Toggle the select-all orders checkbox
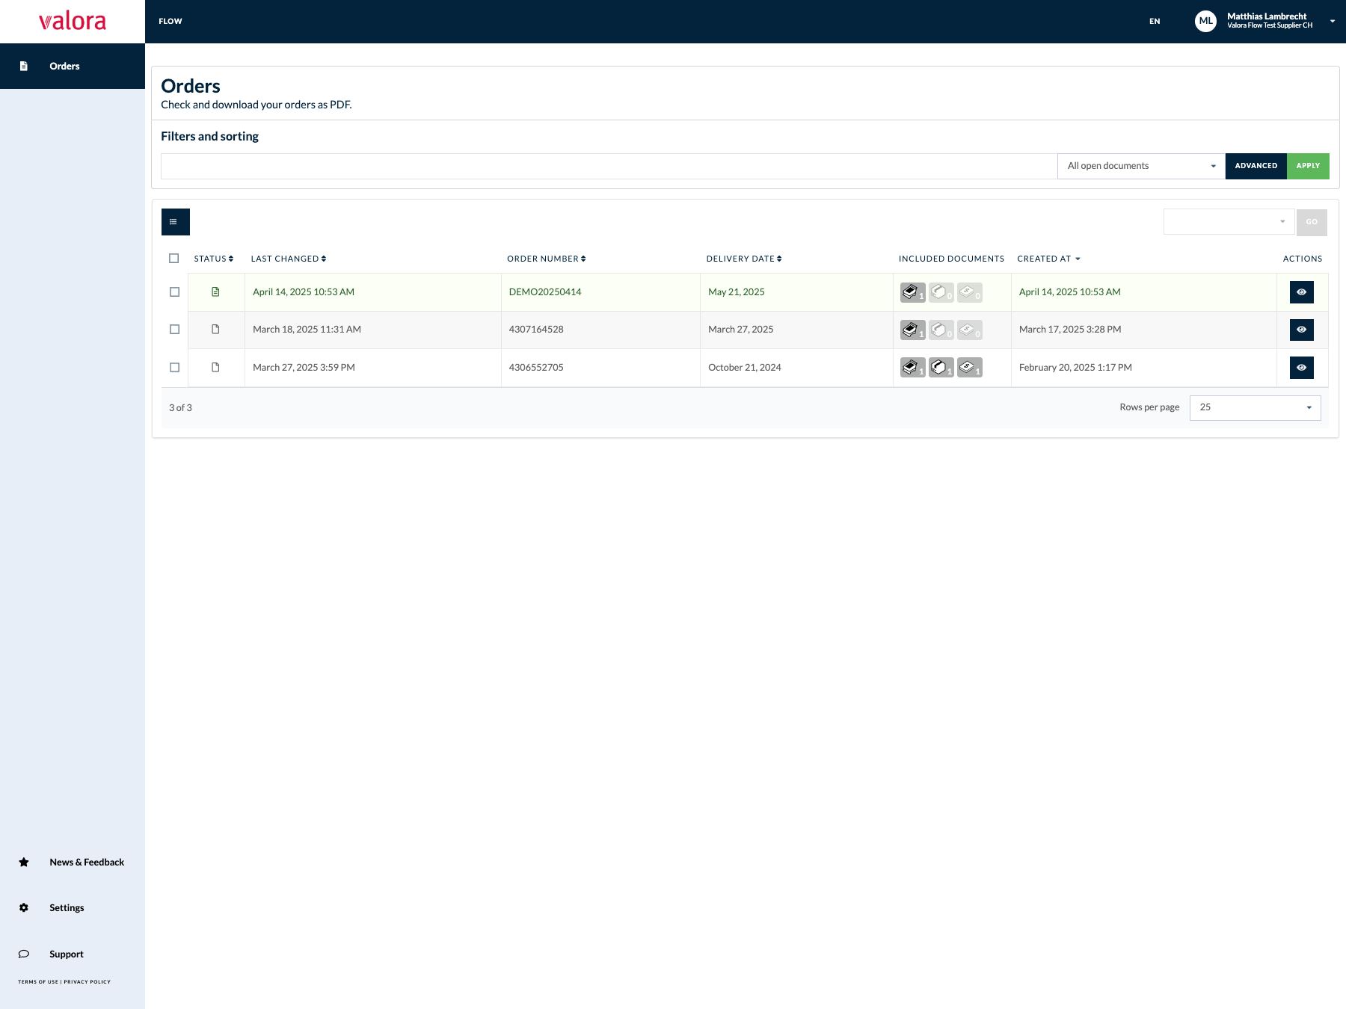 [x=174, y=259]
